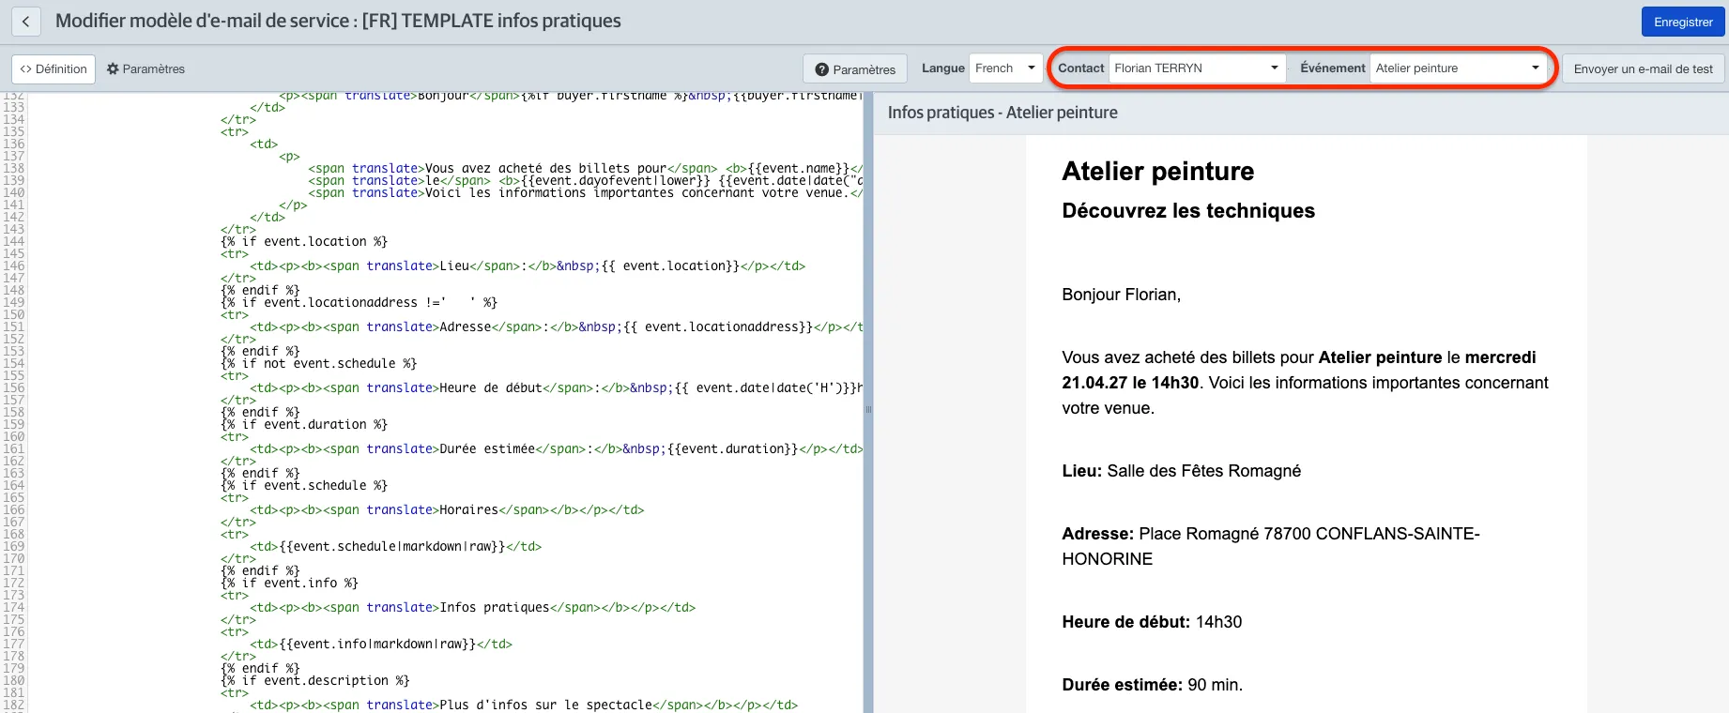Click the splitter handle between code and preview
This screenshot has height=713, width=1729.
(x=868, y=409)
